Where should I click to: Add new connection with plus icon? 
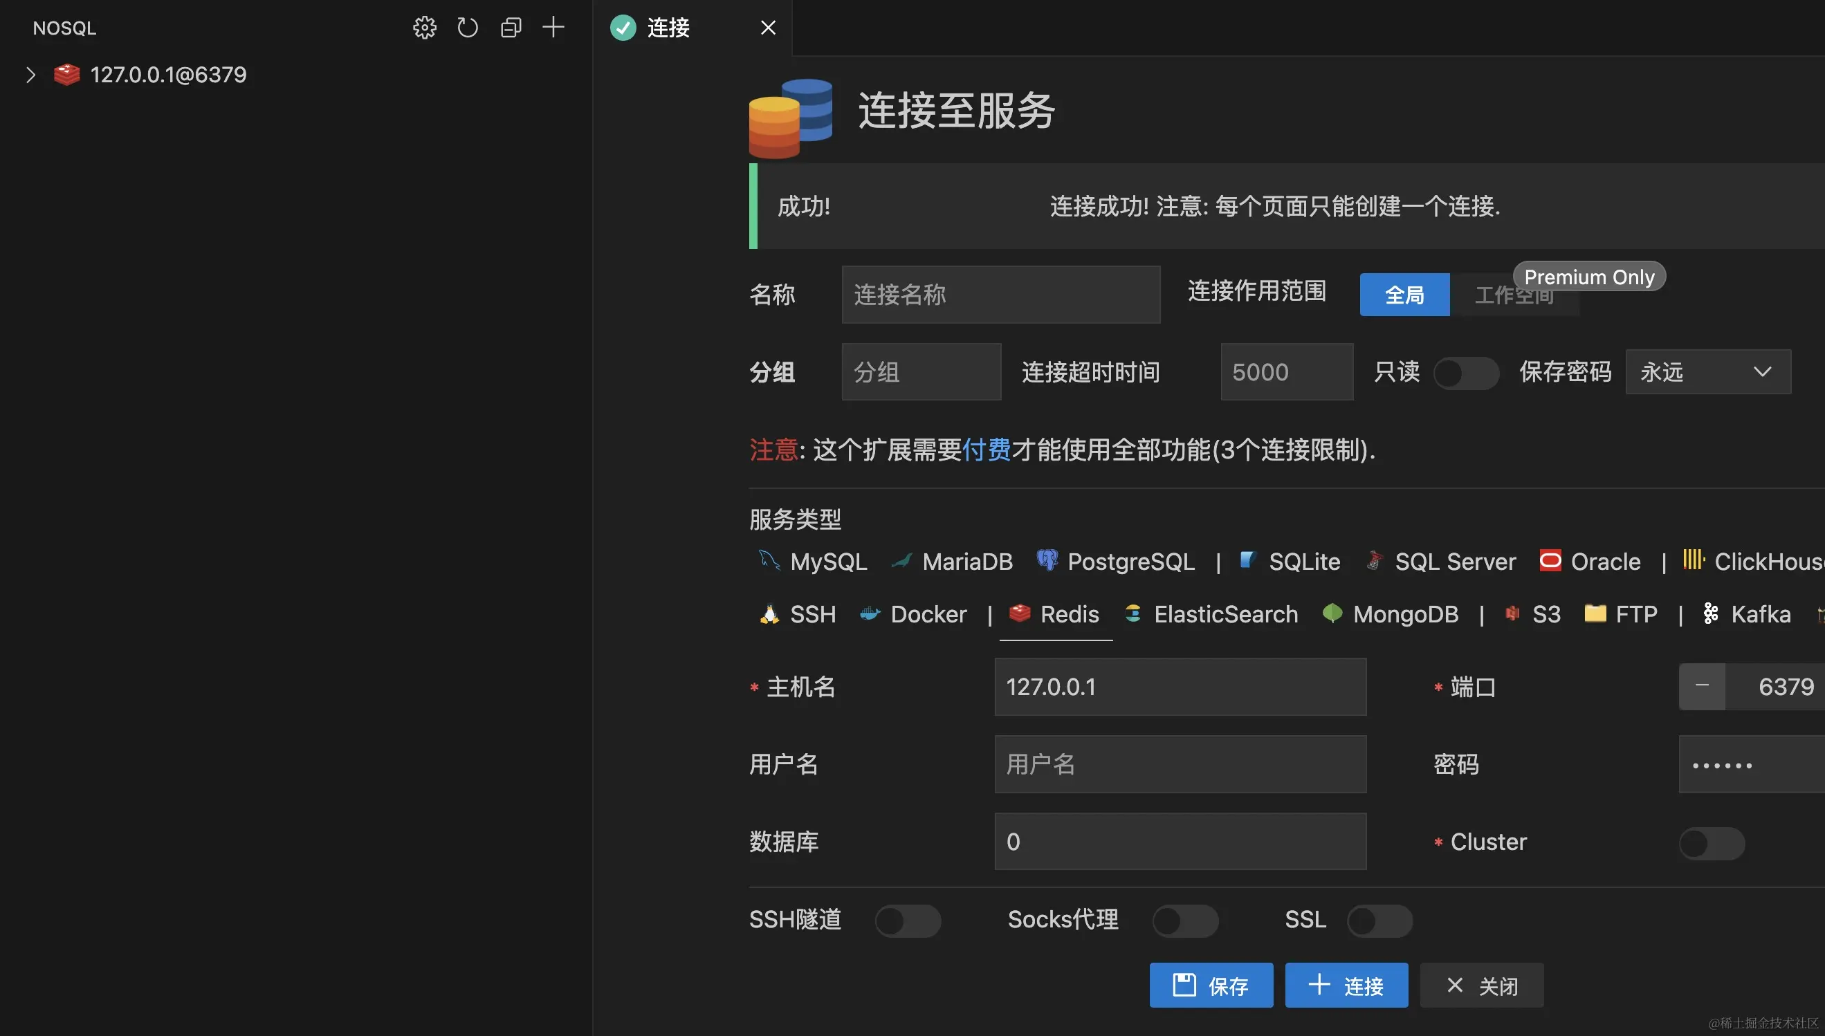[x=553, y=28]
